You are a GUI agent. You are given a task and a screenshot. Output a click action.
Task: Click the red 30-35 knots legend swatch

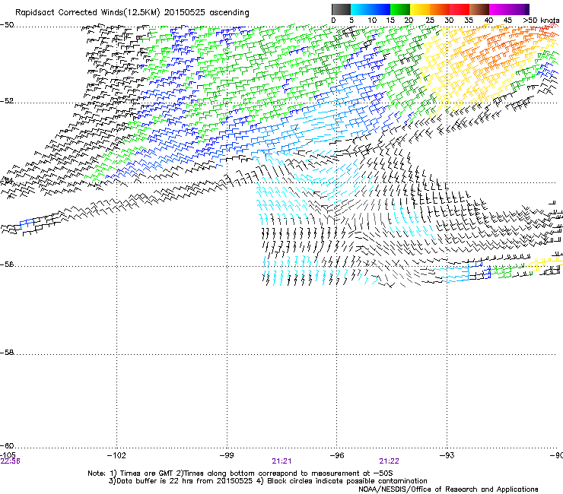coord(460,9)
